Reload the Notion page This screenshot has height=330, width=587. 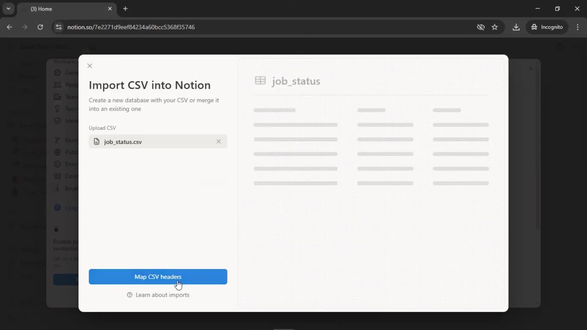40,27
